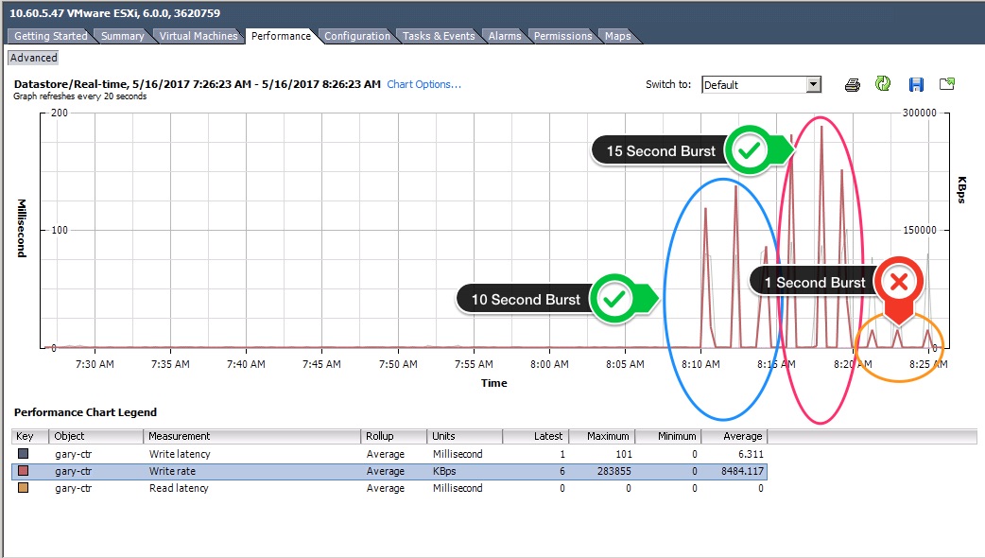The height and width of the screenshot is (558, 985).
Task: Switch to the Configuration tab
Action: pos(356,36)
